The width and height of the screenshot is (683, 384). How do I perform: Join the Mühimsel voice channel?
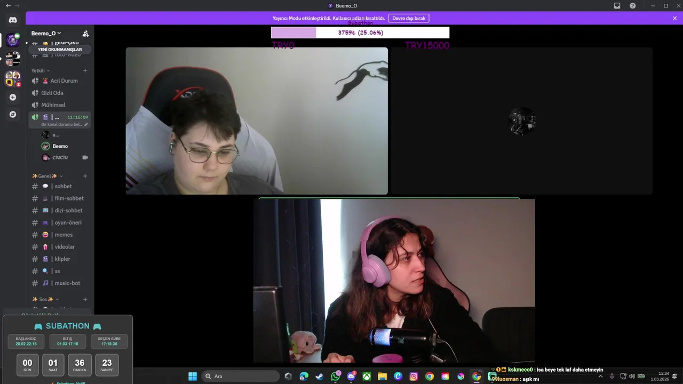click(x=59, y=105)
